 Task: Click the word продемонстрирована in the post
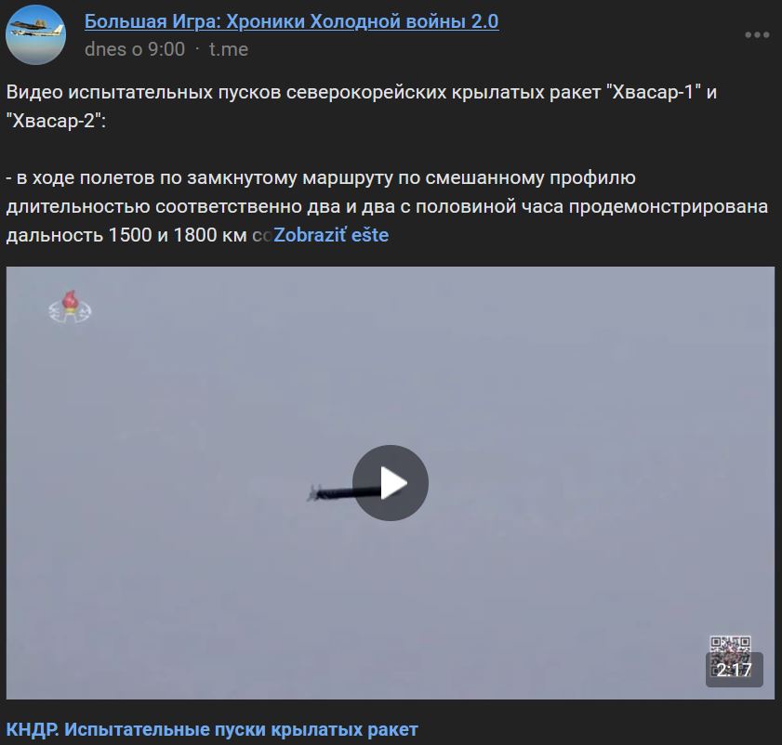[669, 206]
